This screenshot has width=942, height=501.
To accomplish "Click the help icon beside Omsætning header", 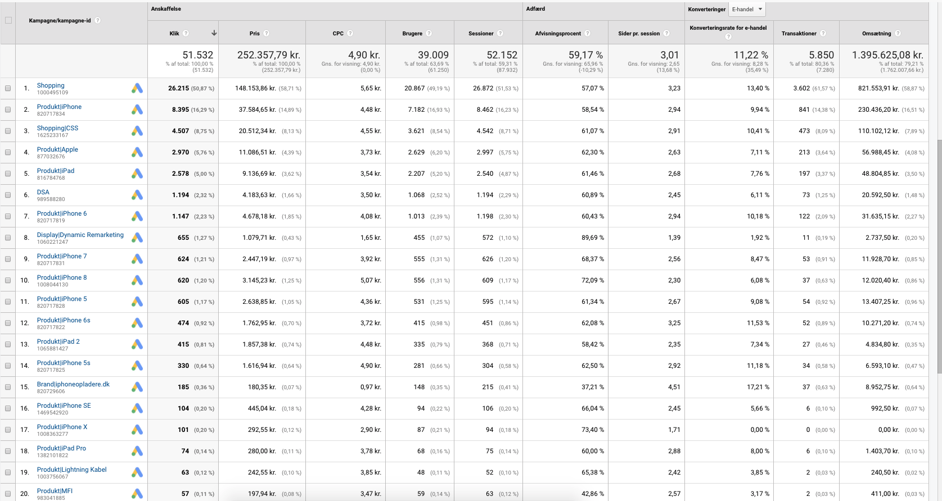I will [x=898, y=34].
